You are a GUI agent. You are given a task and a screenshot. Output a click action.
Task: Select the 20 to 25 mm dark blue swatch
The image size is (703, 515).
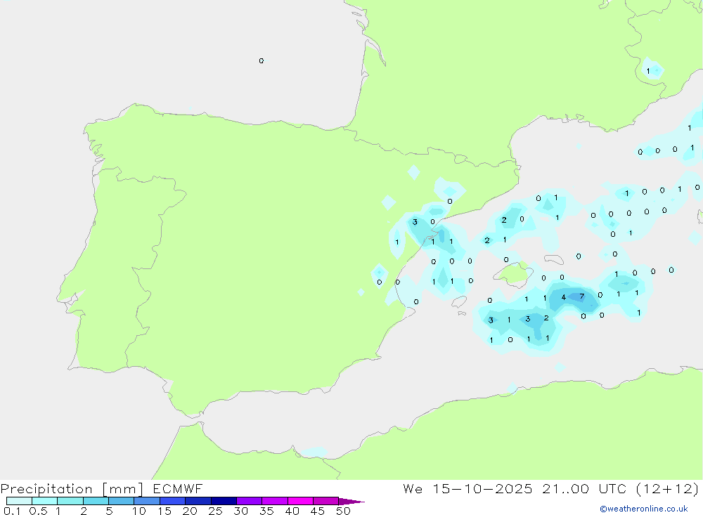click(198, 501)
